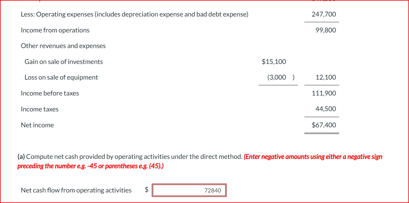Click the Loss on sale of equipment label

point(61,77)
